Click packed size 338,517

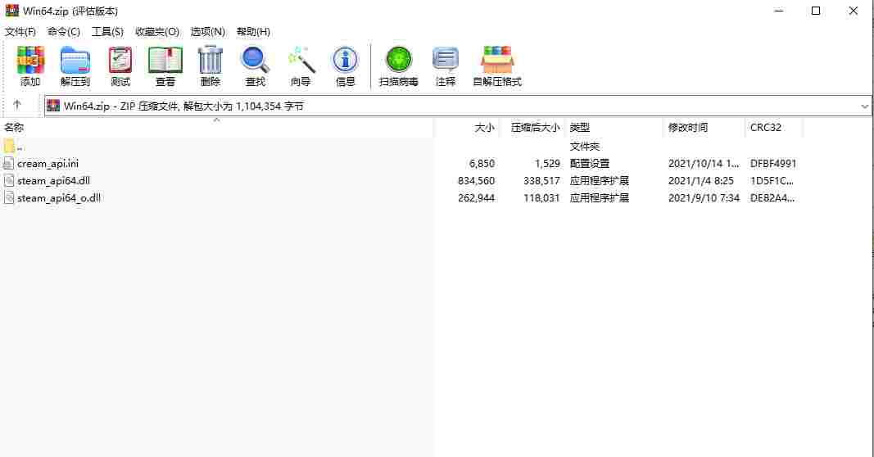[541, 180]
